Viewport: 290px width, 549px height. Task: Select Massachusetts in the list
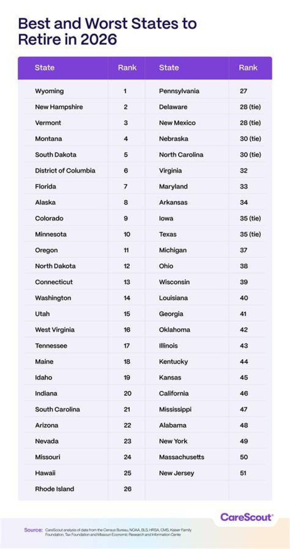pos(182,457)
